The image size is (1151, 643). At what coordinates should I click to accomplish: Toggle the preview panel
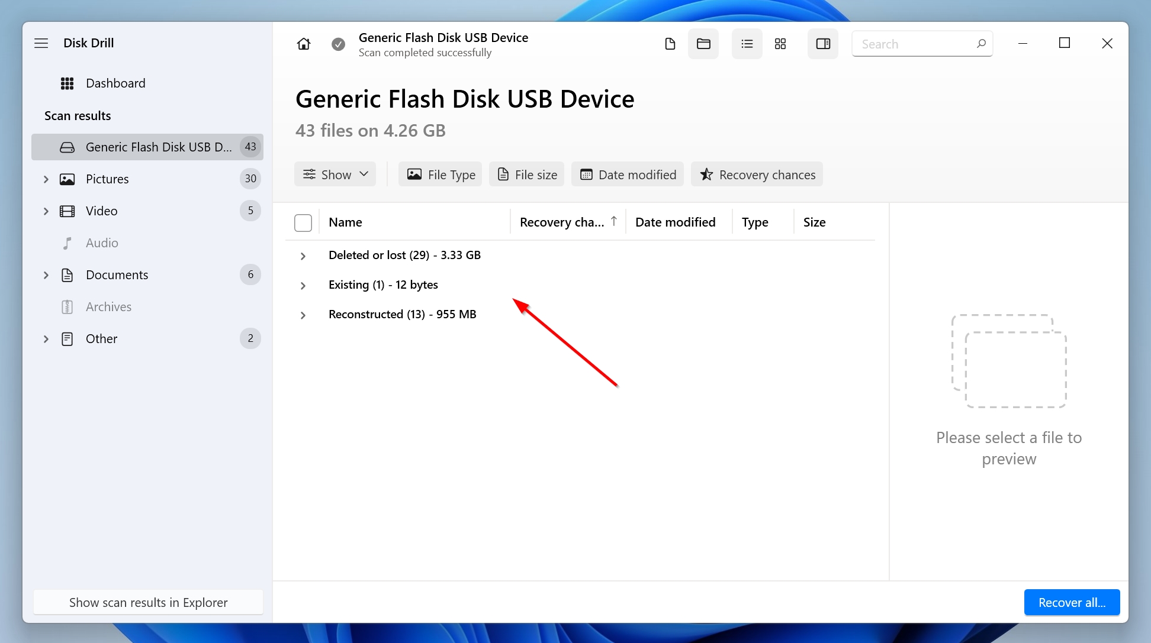coord(823,44)
